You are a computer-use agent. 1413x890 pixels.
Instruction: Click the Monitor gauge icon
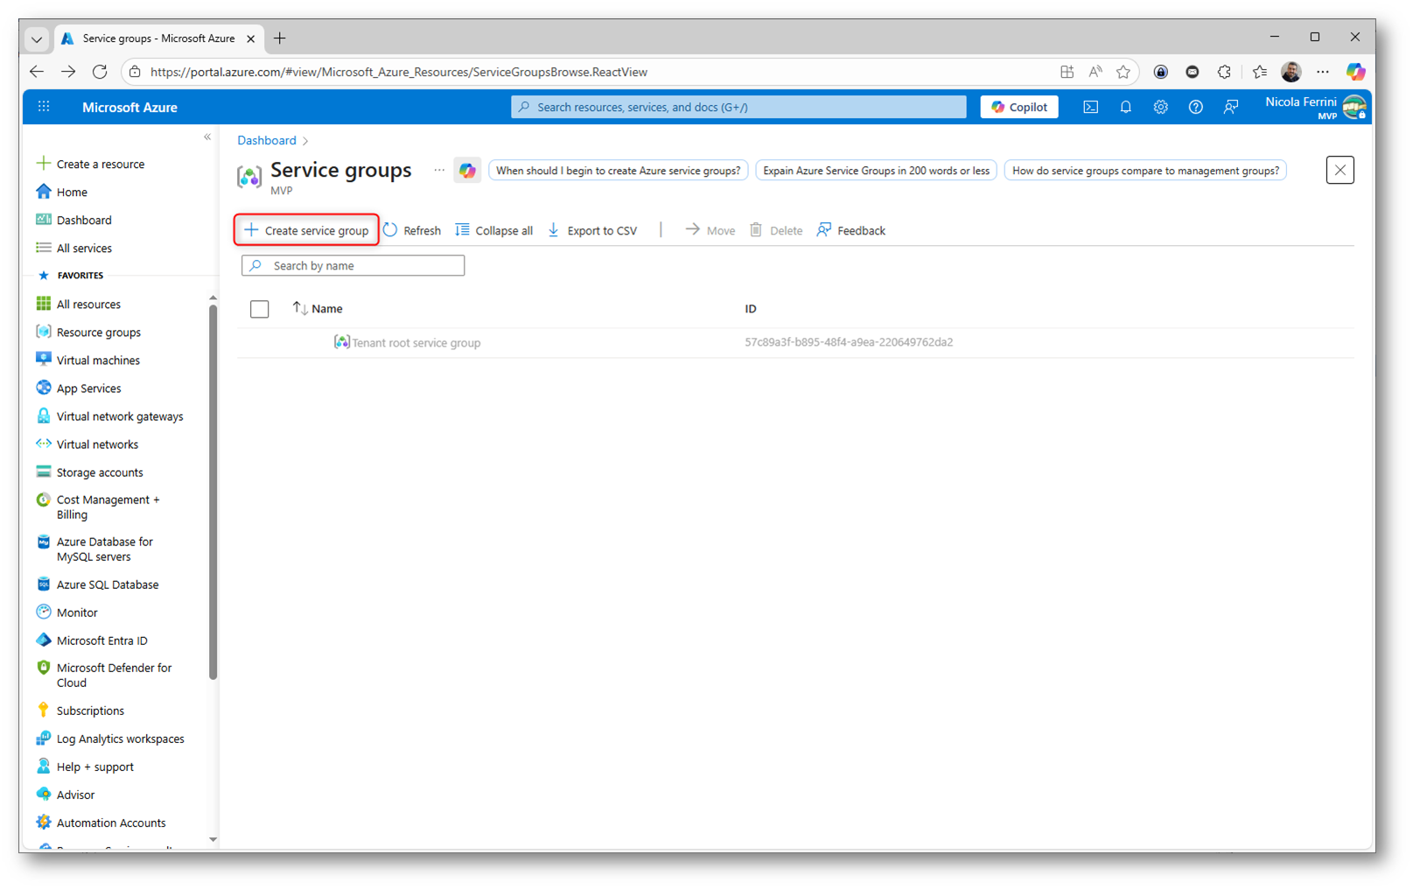(44, 612)
